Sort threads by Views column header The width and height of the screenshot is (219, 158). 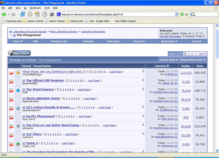(x=200, y=66)
